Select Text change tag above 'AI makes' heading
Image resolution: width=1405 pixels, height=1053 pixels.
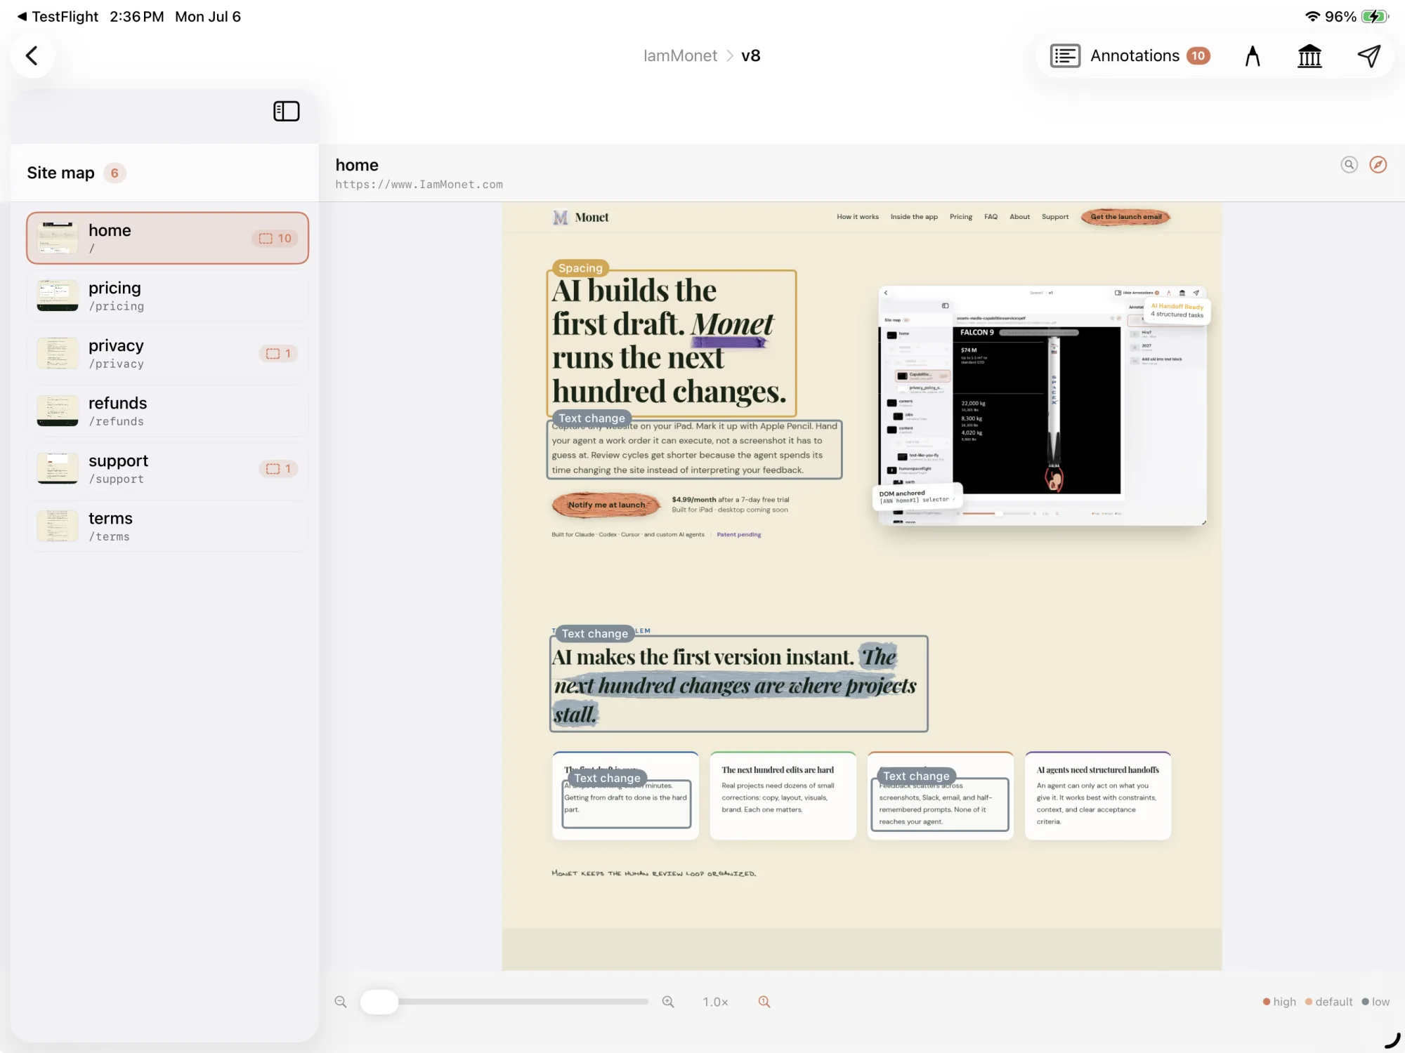[594, 634]
